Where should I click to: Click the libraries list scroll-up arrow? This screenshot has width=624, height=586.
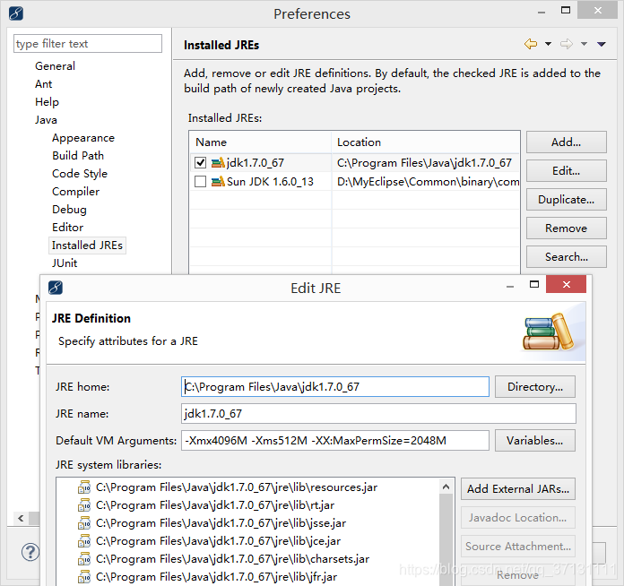[x=446, y=487]
